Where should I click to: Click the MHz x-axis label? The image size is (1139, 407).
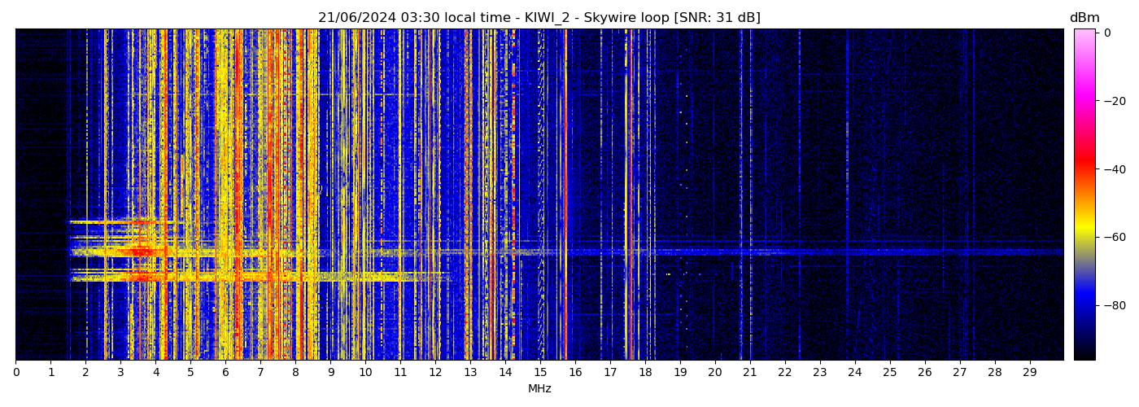click(539, 389)
